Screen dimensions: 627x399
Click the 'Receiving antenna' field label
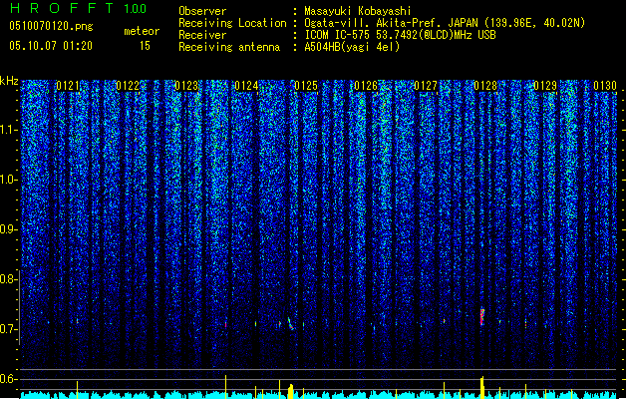229,47
